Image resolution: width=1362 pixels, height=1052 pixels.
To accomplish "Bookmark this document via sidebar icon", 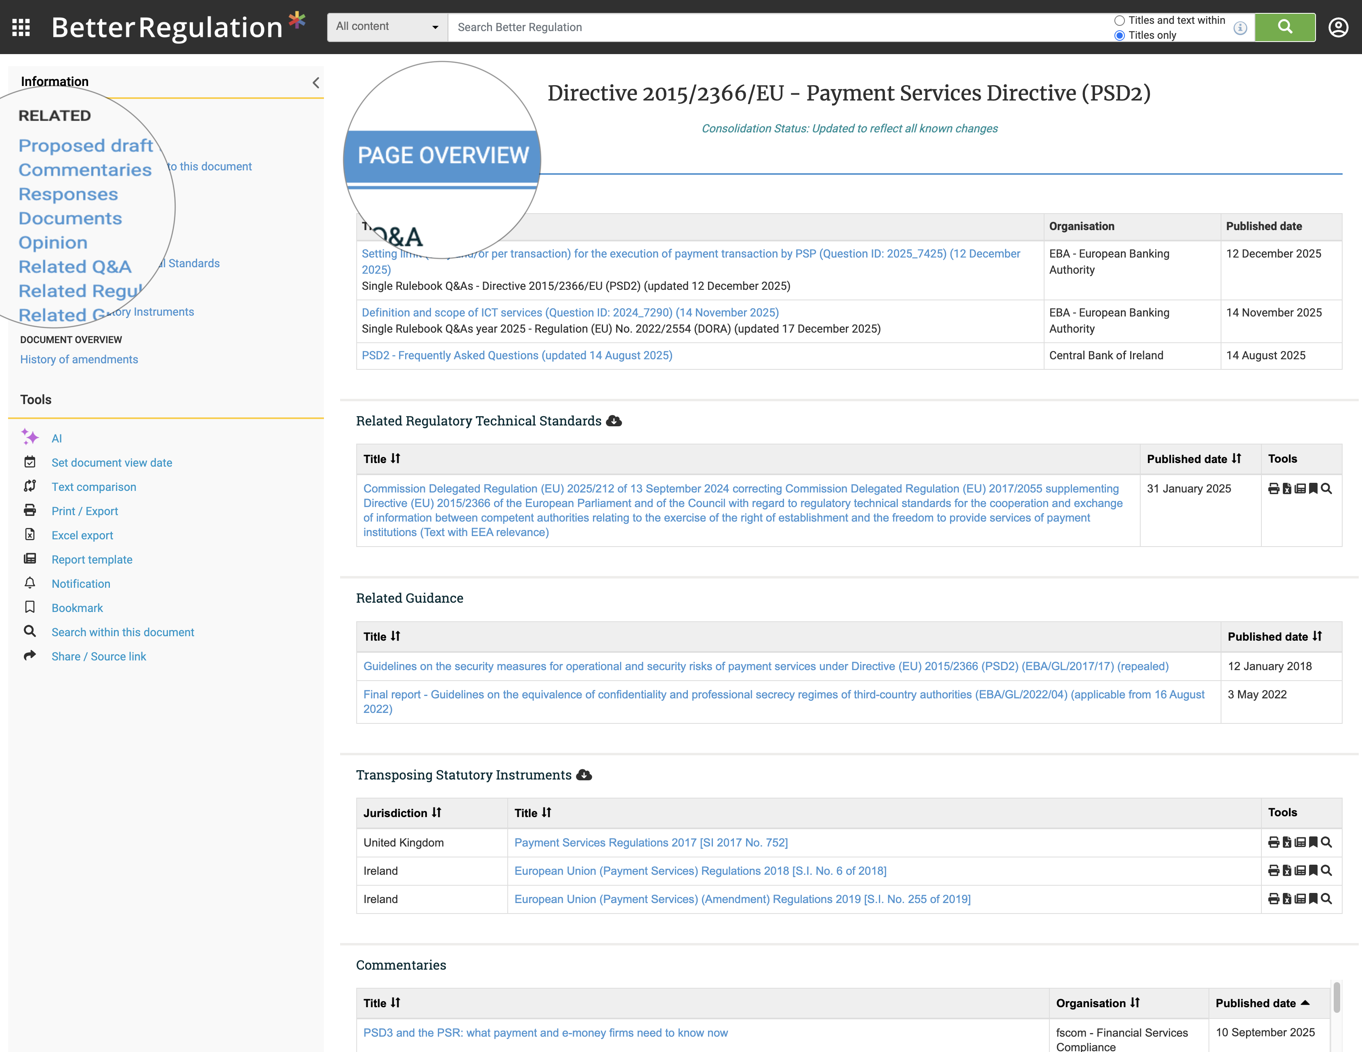I will tap(30, 608).
